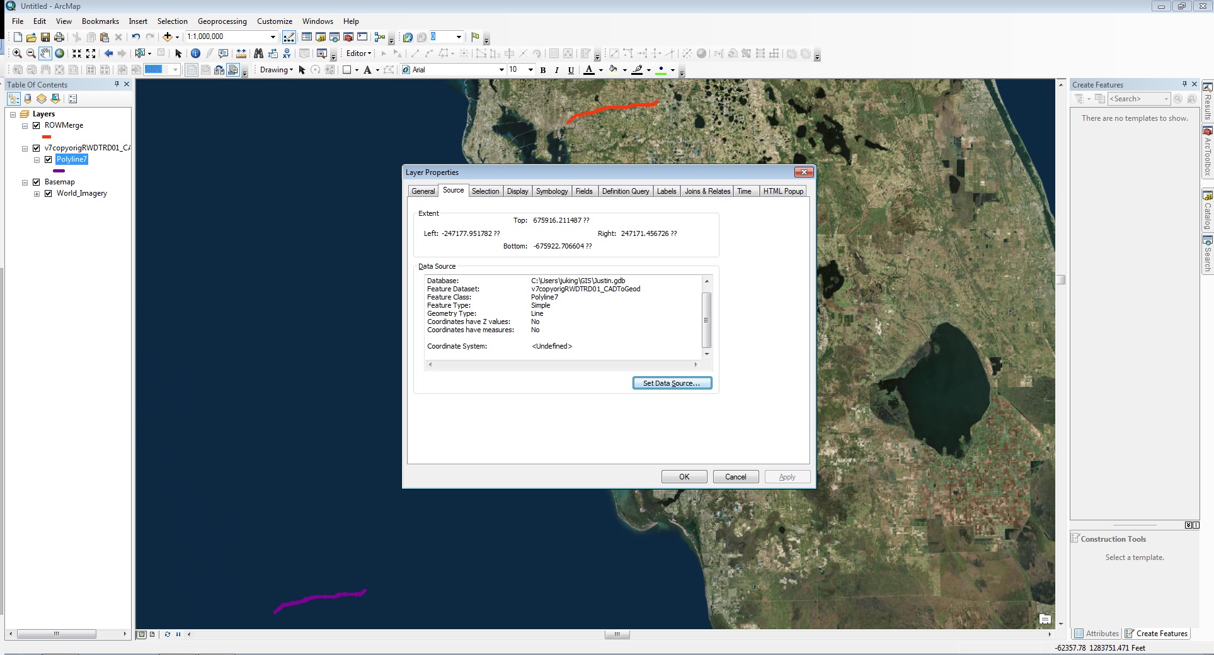Open the Editor dropdown menu
This screenshot has height=655, width=1214.
click(x=358, y=53)
